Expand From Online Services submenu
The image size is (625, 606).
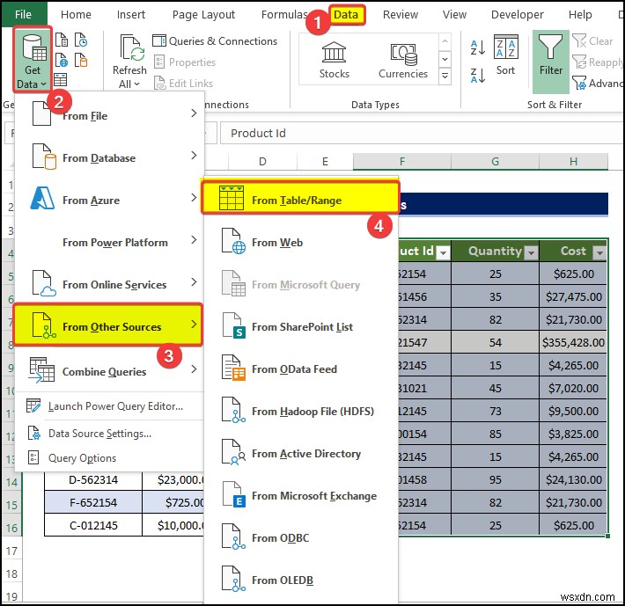(x=110, y=285)
